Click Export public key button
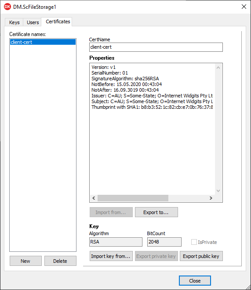 [201, 256]
